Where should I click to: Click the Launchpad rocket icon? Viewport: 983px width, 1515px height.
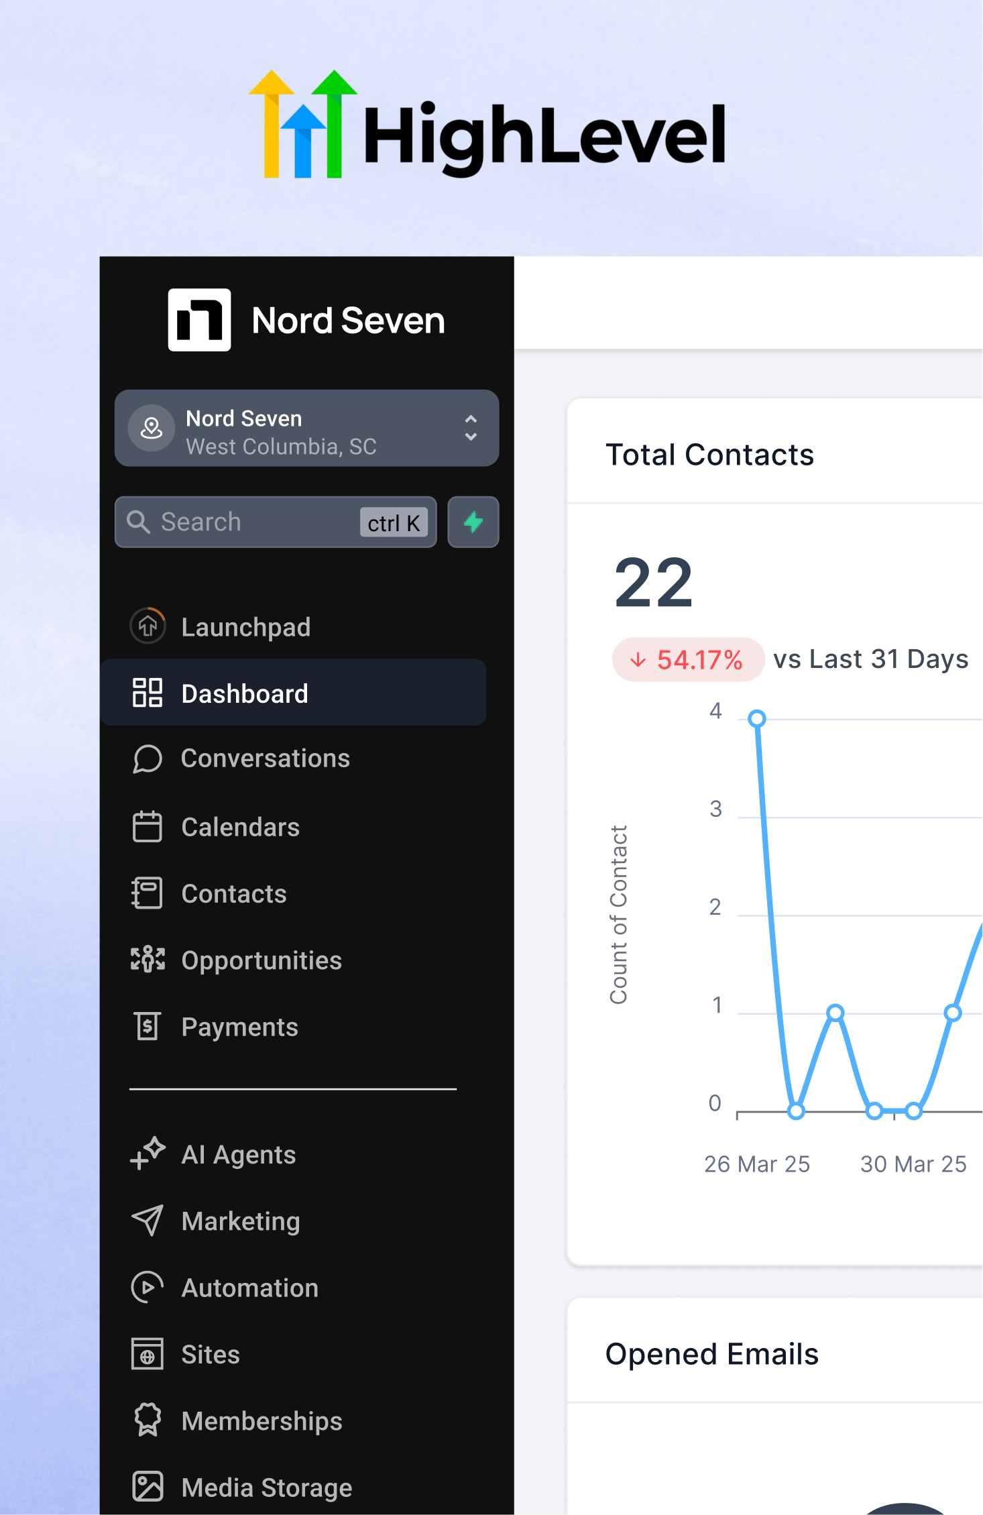point(148,626)
